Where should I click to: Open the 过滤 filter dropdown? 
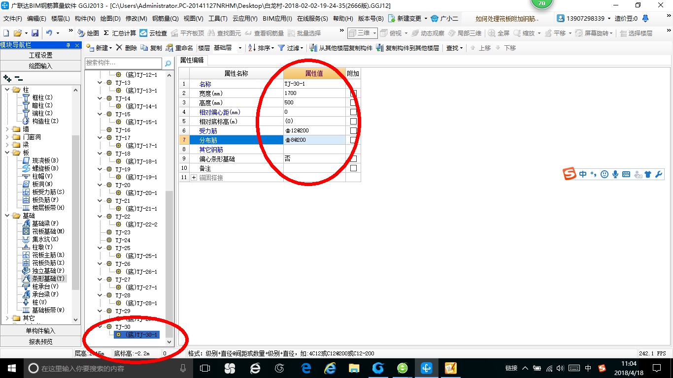pos(291,48)
